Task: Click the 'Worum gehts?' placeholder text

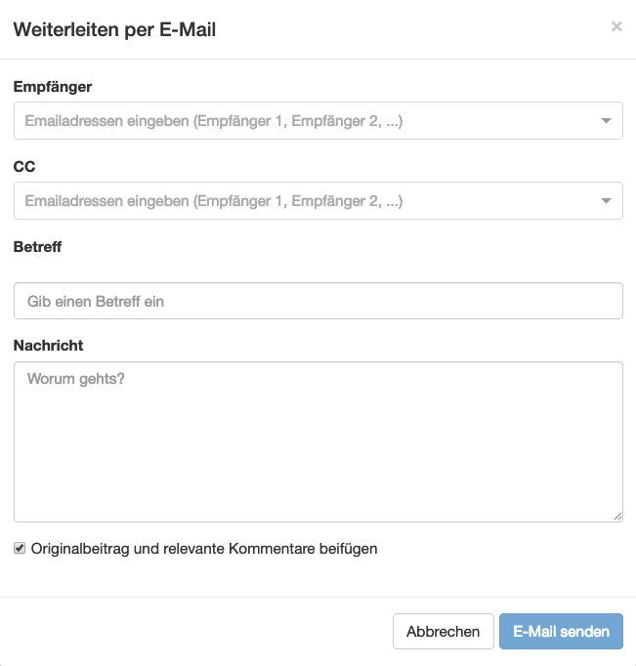Action: pos(76,378)
